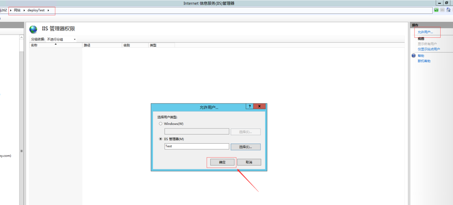The width and height of the screenshot is (453, 205).
Task: Click 选择(E)... next to Test field
Action: click(246, 147)
